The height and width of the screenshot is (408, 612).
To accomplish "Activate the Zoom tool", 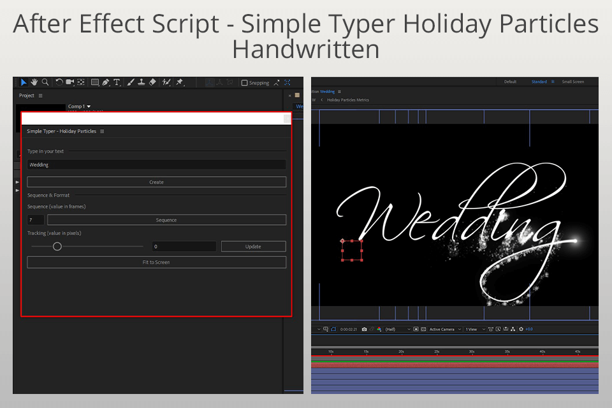I will (x=45, y=82).
